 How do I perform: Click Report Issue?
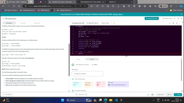coord(167,19)
